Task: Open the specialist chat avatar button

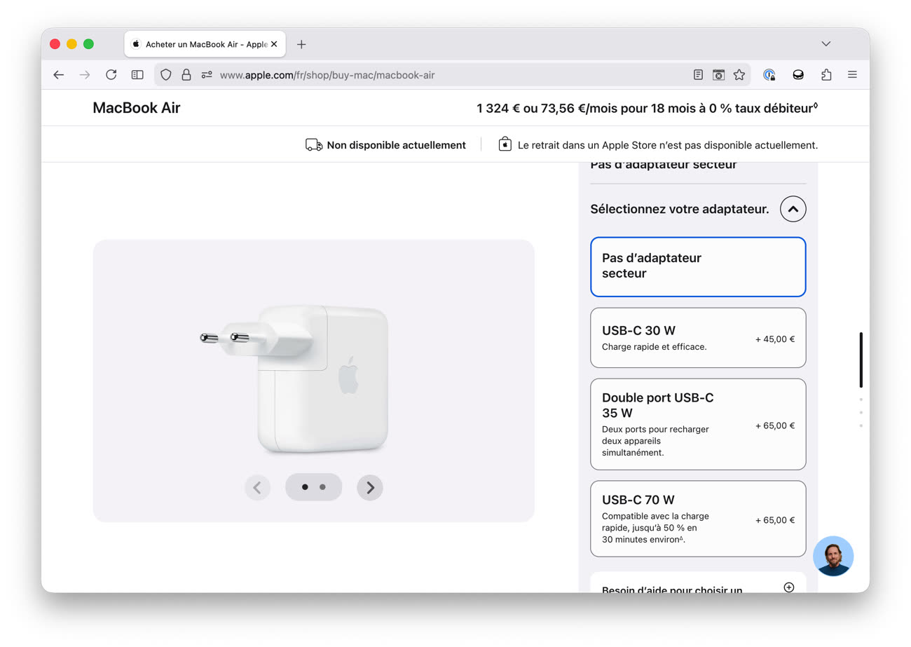Action: coord(833,556)
